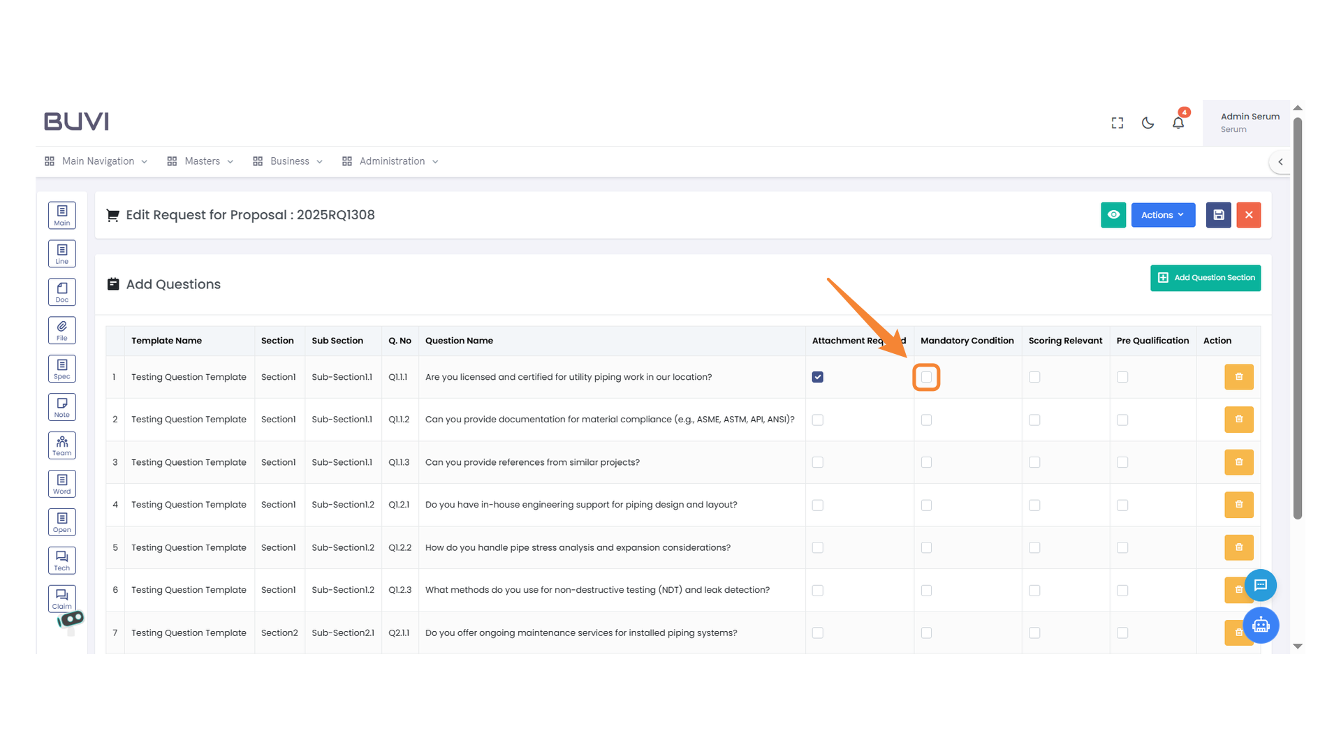Toggle dark mode moon icon
This screenshot has width=1341, height=754.
coord(1148,123)
